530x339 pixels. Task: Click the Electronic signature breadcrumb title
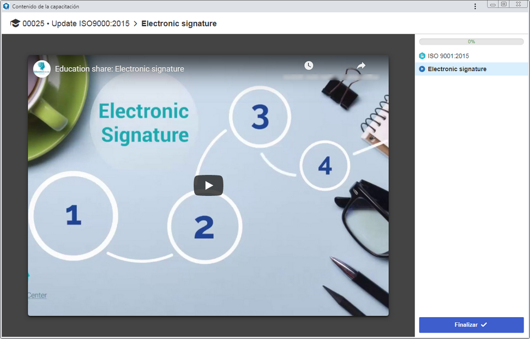[x=179, y=23]
